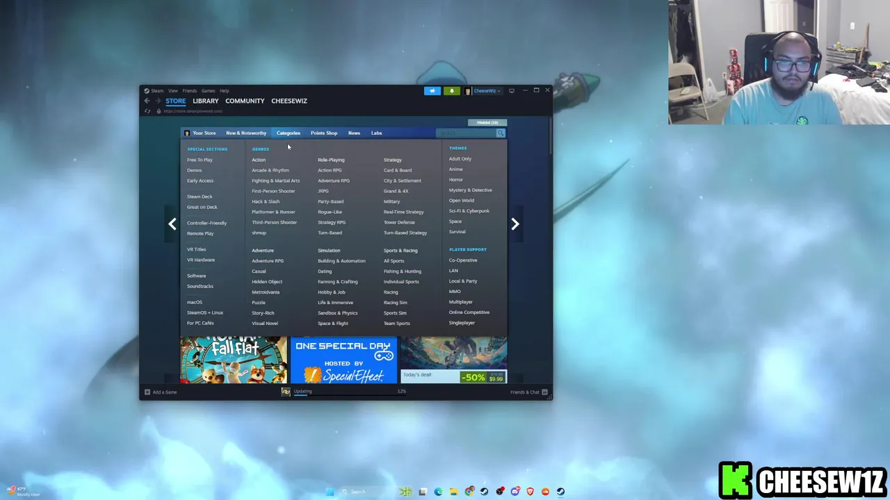890x500 pixels.
Task: Open Rogue-Like genre
Action: pos(330,212)
